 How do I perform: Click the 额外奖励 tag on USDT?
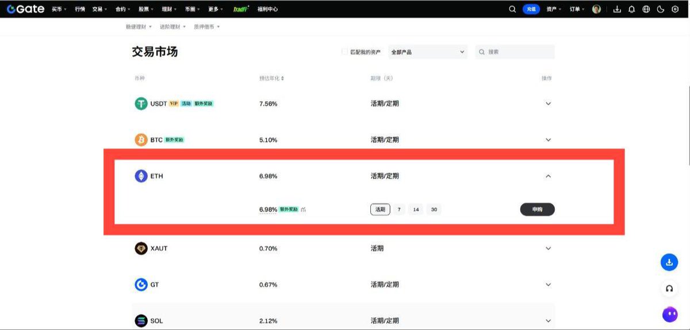coord(204,104)
